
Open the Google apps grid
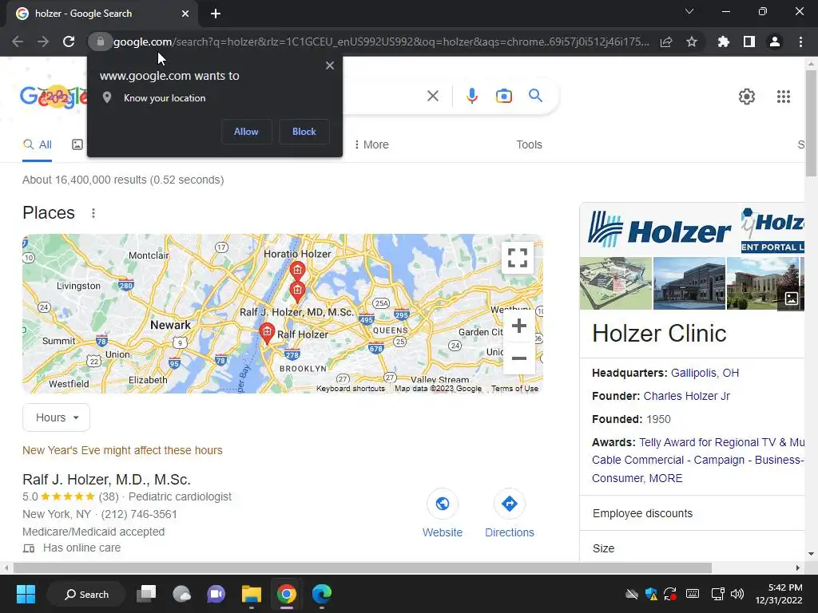pos(784,97)
